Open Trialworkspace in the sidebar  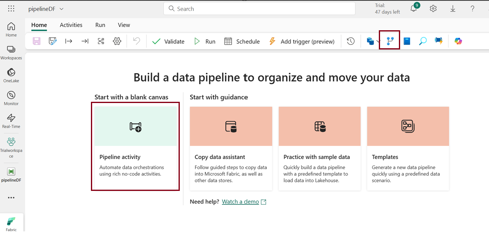click(11, 148)
